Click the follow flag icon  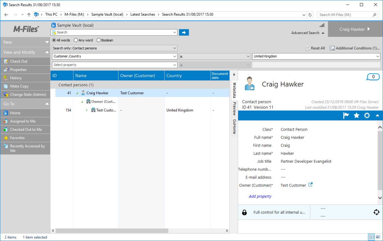pos(346,115)
